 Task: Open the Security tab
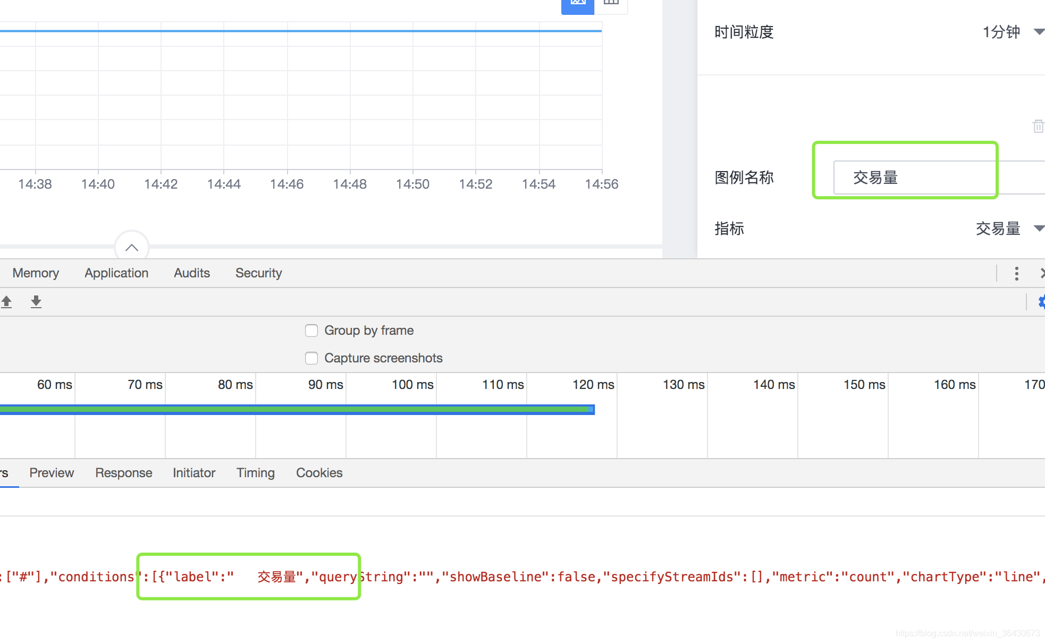click(x=258, y=273)
